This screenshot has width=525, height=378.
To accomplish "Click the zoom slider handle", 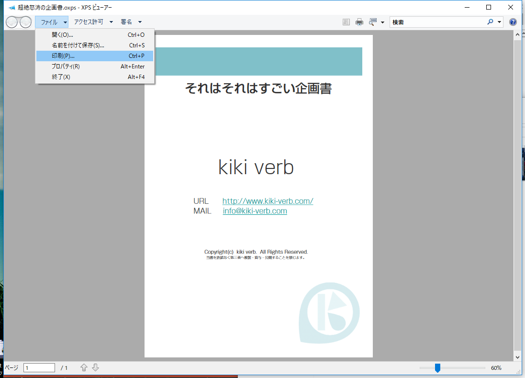I will [x=437, y=367].
